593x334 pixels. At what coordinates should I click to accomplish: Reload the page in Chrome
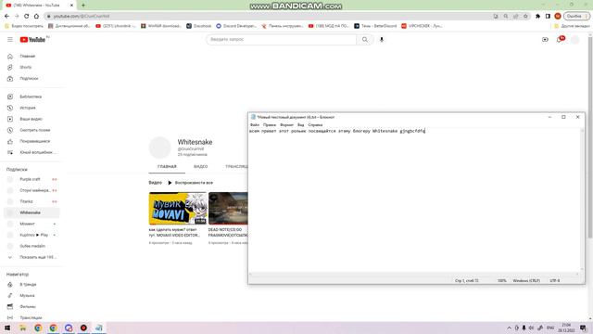(x=27, y=17)
